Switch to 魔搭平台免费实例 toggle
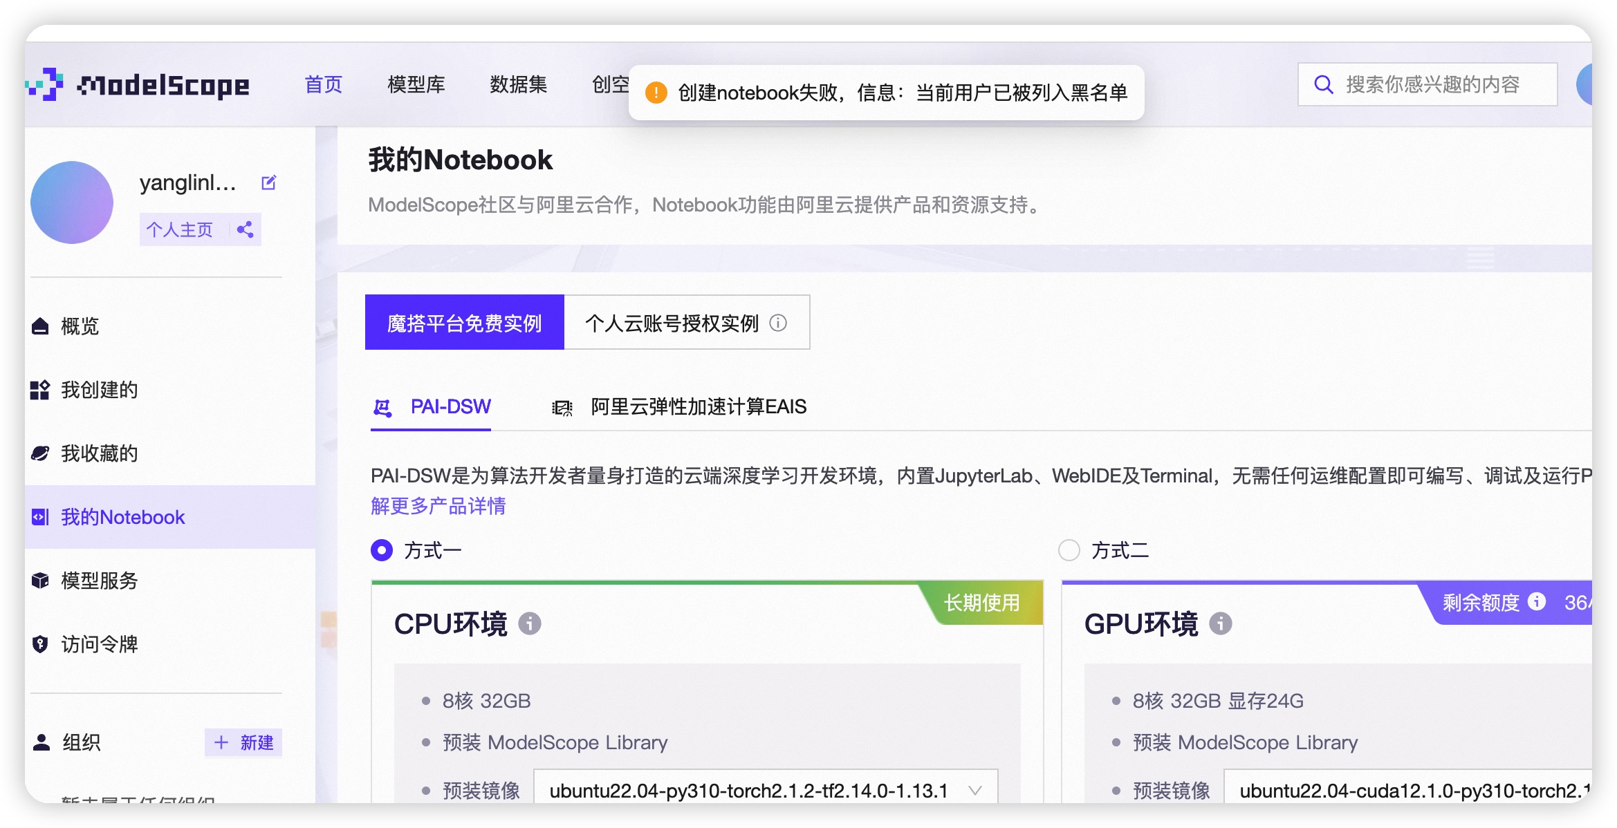Screen dimensions: 1617x828 pyautogui.click(x=464, y=323)
